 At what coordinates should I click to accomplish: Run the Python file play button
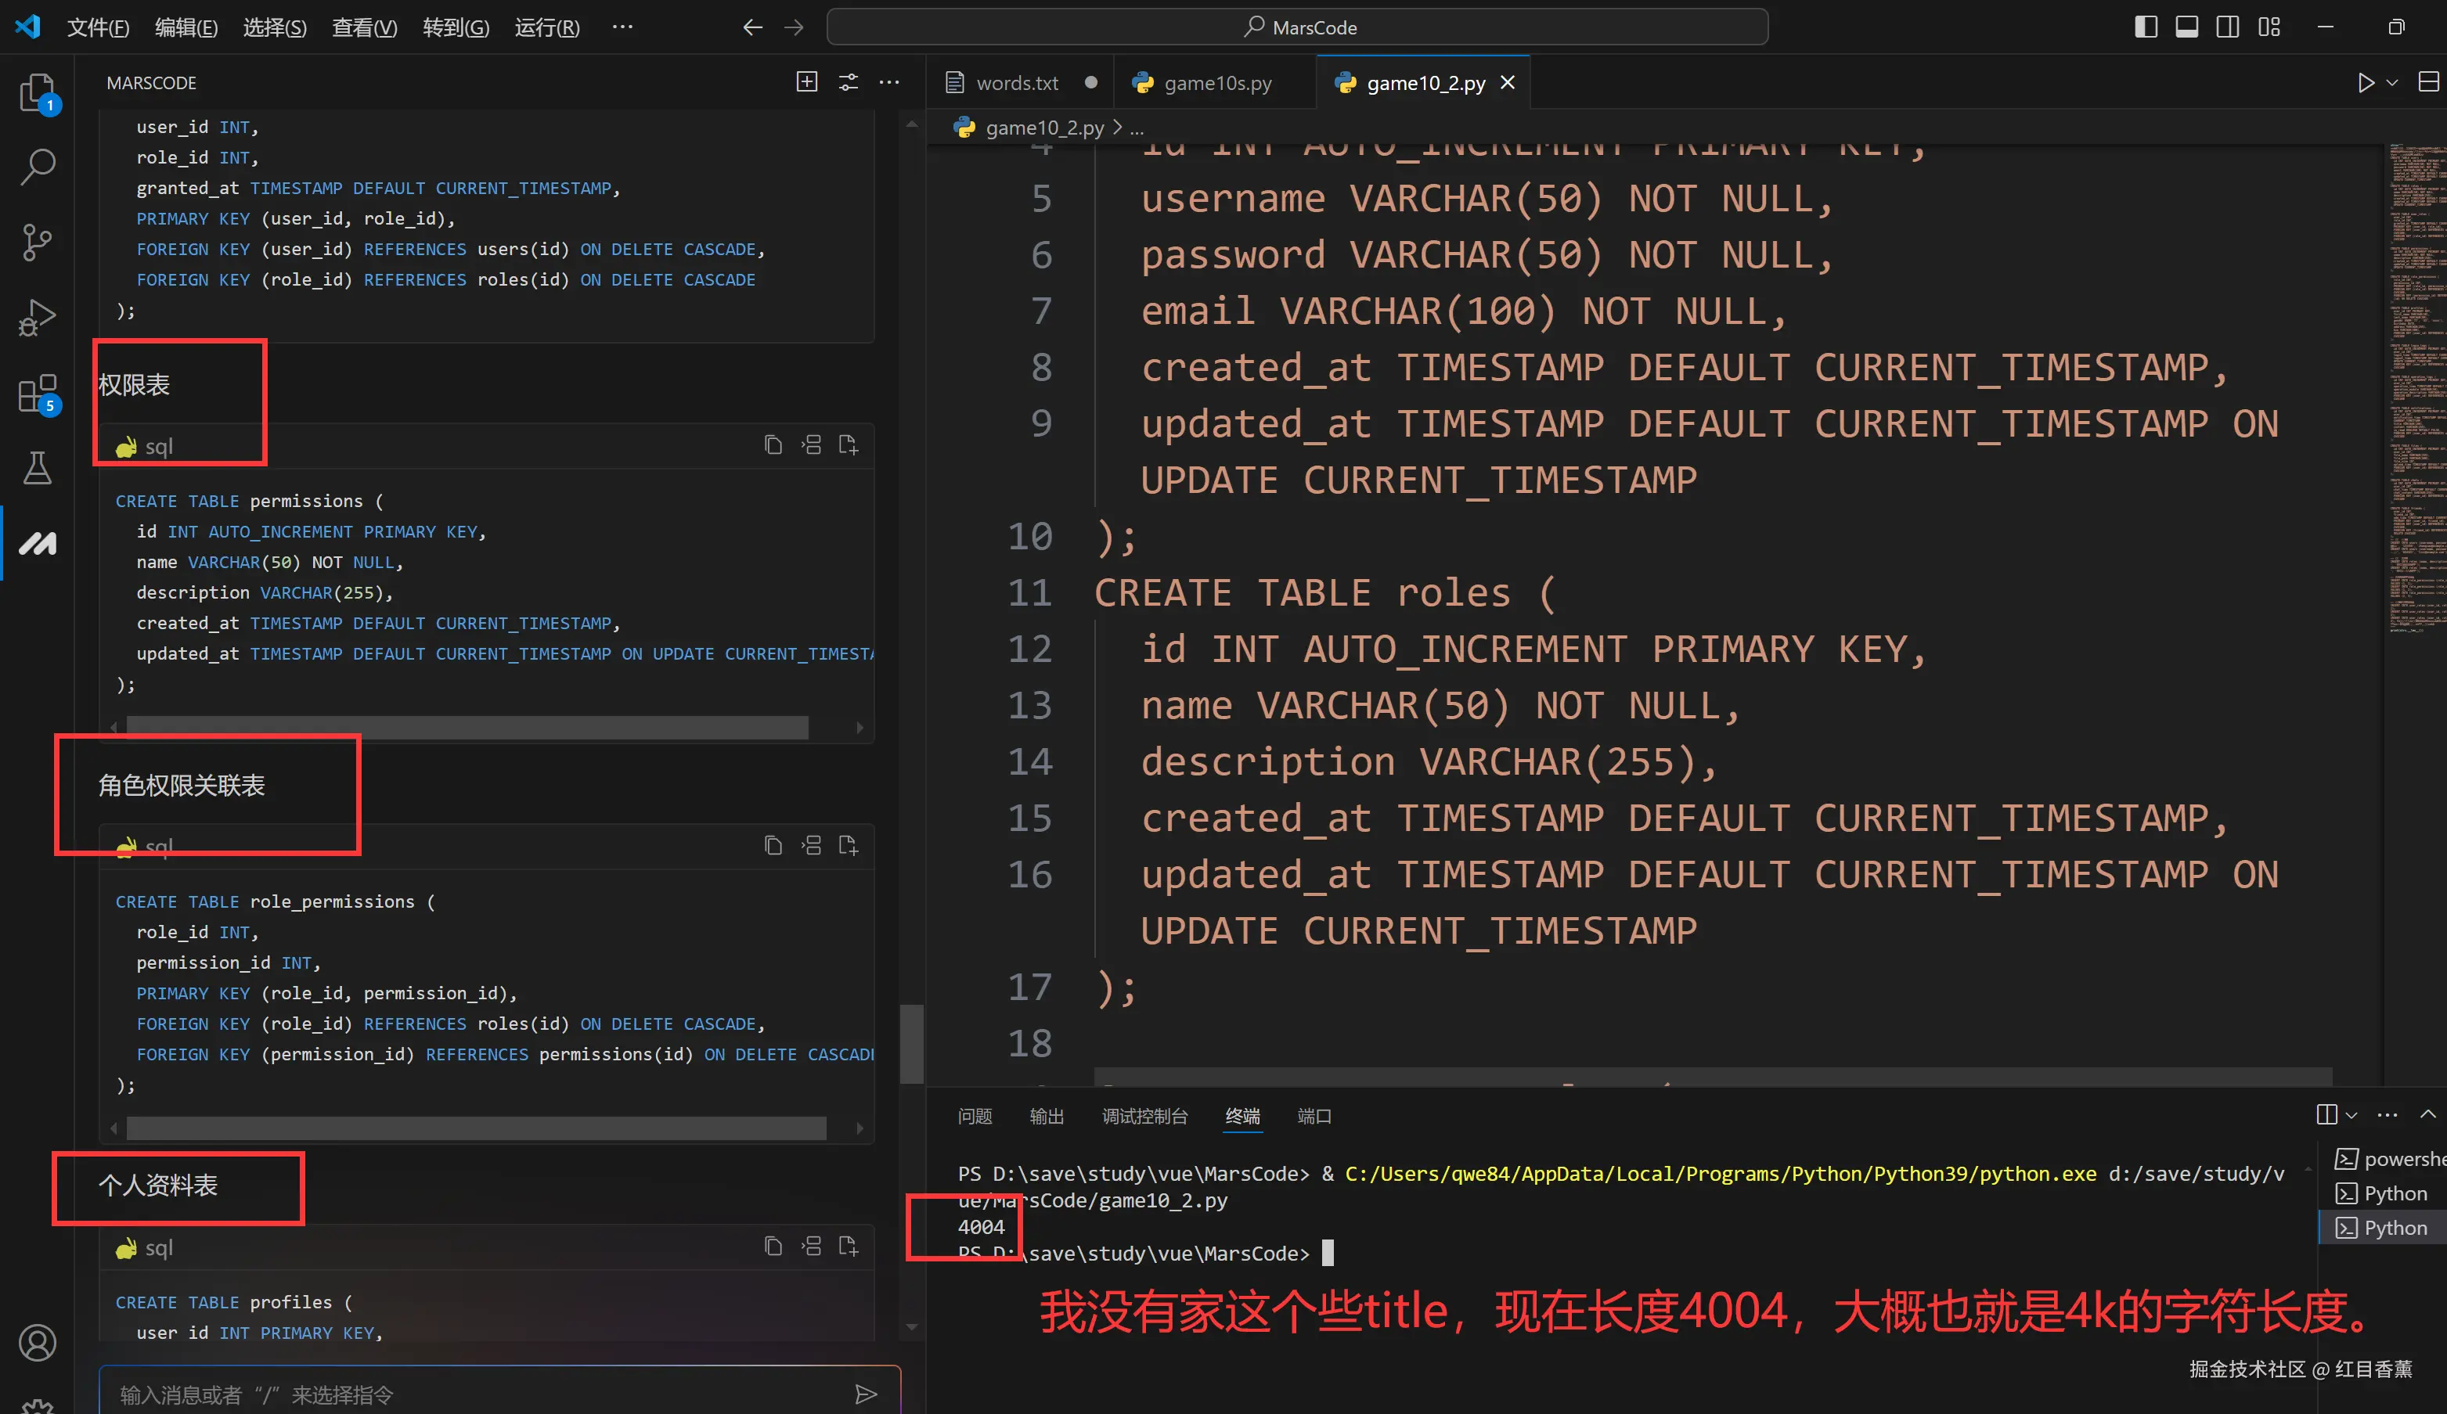click(x=2366, y=84)
